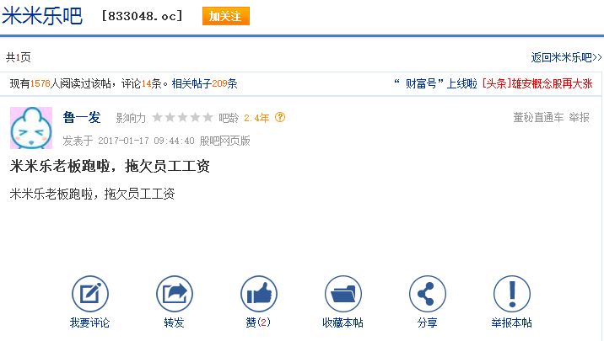Click the 我要评论 comment pencil icon

[90, 294]
